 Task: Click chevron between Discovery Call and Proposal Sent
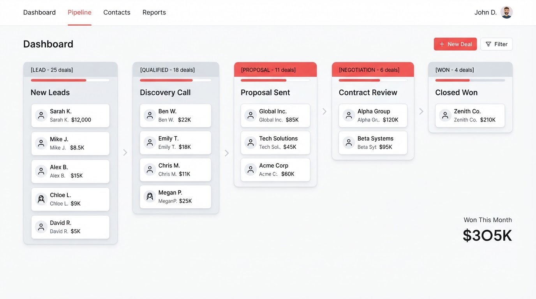(x=227, y=153)
